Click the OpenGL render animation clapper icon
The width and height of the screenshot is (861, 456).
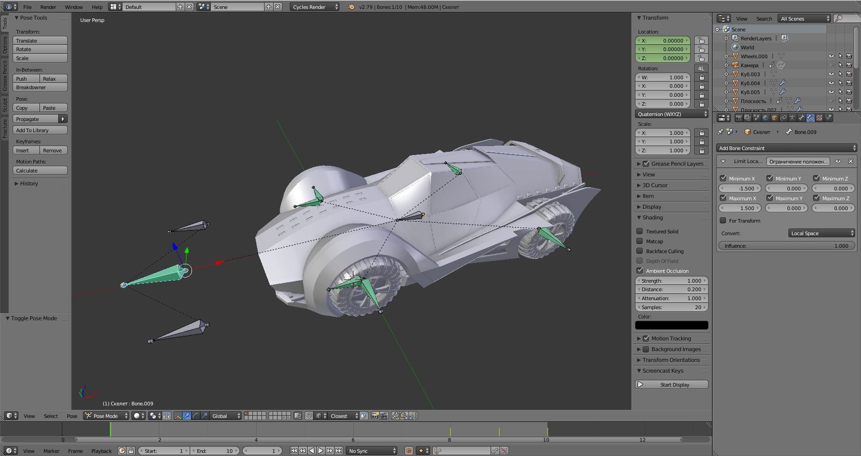[384, 416]
